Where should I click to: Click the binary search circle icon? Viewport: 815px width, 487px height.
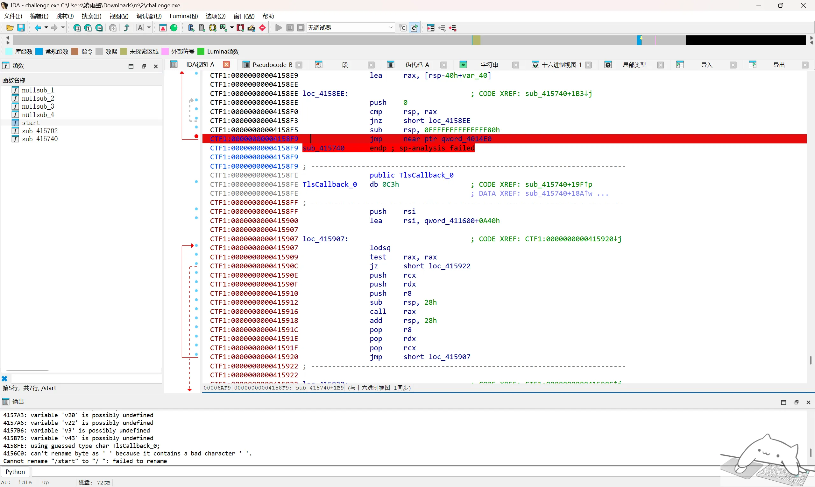tap(99, 28)
